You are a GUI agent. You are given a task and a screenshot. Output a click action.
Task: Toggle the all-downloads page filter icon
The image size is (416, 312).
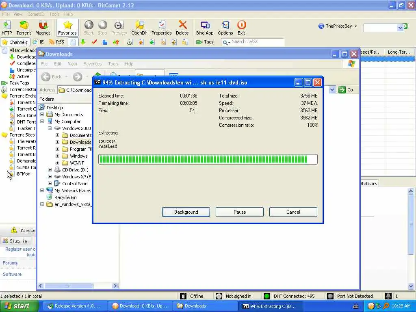(x=73, y=42)
